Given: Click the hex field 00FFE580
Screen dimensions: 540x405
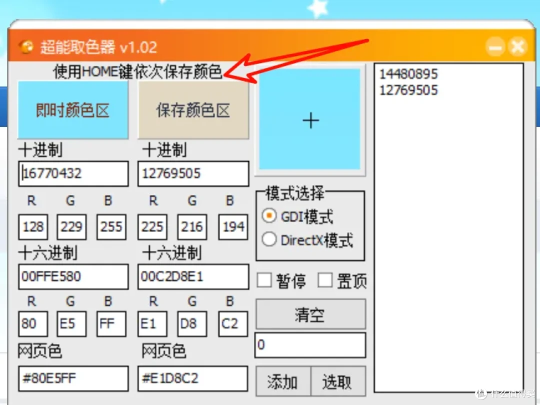Looking at the screenshot, I should coord(73,276).
